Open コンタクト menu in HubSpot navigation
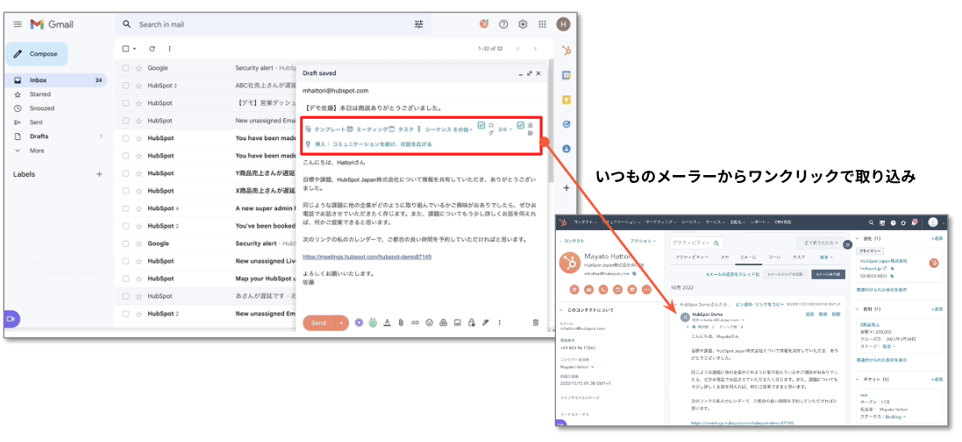The height and width of the screenshot is (442, 962). point(587,223)
